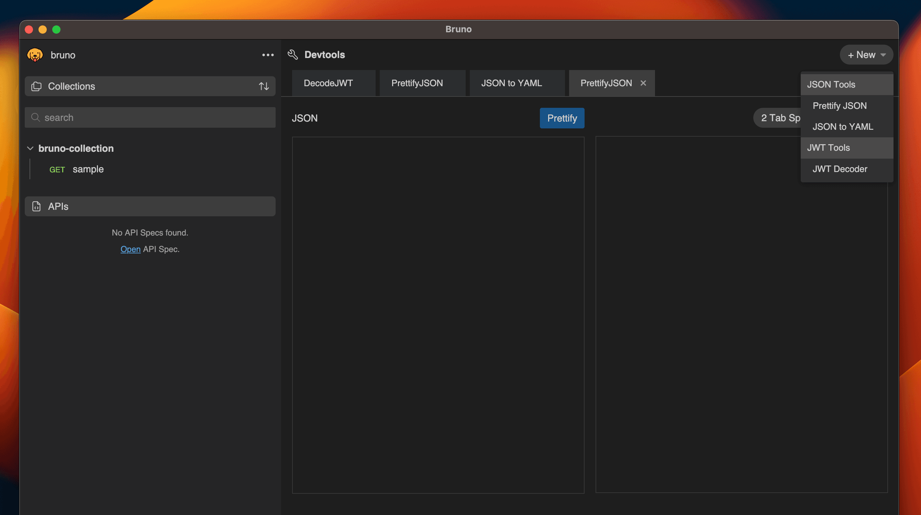Click the Collections stack icon

pyautogui.click(x=36, y=86)
